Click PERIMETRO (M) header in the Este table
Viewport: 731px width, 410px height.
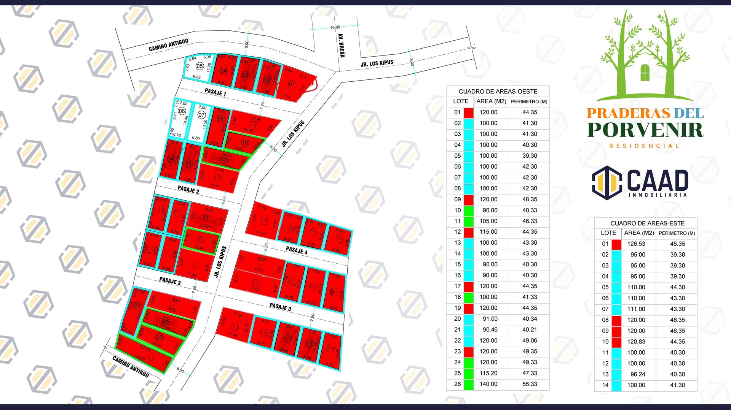(x=677, y=233)
